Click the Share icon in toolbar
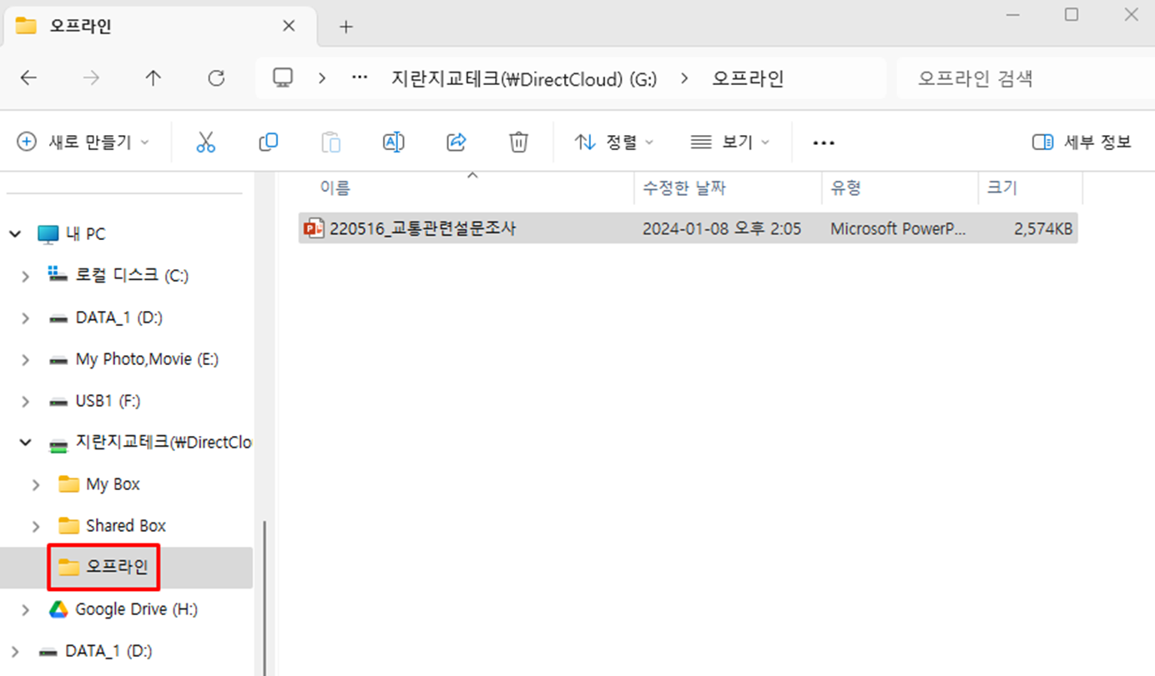The width and height of the screenshot is (1155, 676). click(x=456, y=143)
